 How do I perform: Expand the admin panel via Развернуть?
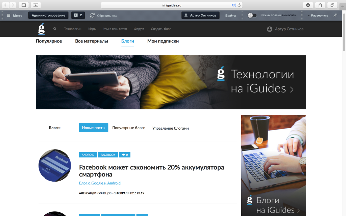[x=318, y=16]
